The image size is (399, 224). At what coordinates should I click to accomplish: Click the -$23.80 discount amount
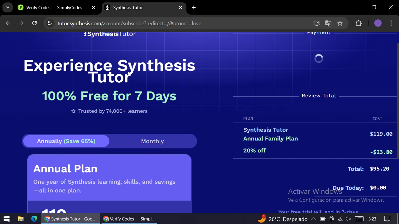click(x=381, y=152)
